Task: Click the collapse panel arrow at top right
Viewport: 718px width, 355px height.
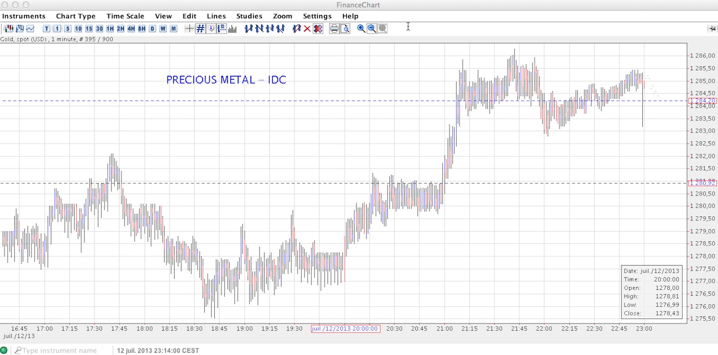Action: [x=712, y=29]
